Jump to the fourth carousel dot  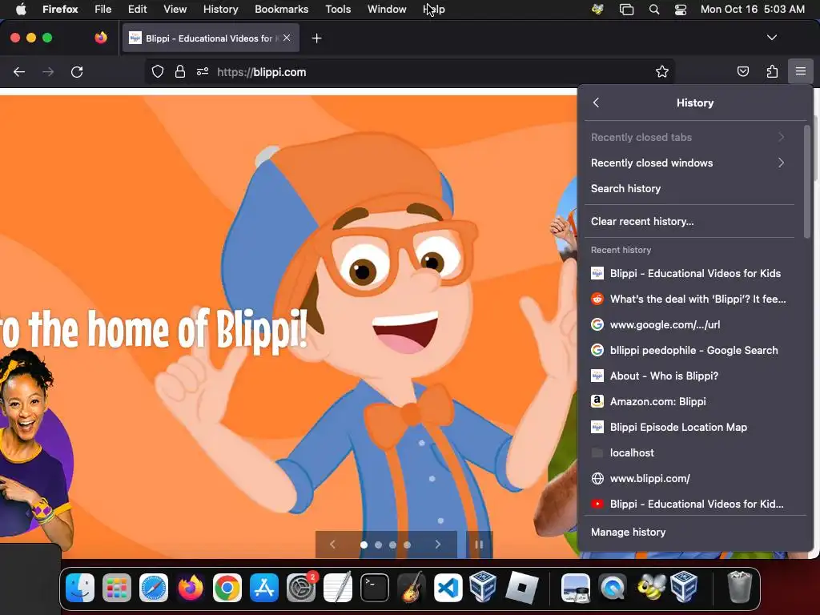(407, 545)
